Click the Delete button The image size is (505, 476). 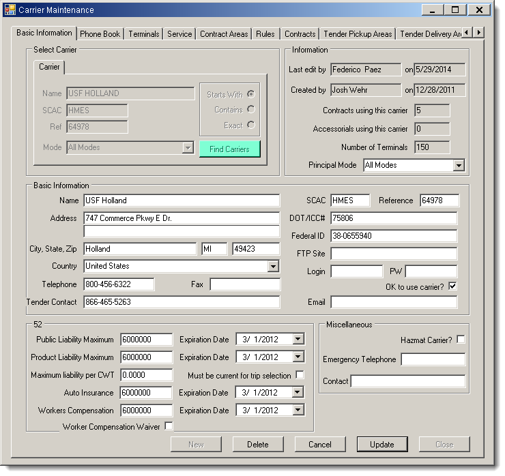point(258,445)
